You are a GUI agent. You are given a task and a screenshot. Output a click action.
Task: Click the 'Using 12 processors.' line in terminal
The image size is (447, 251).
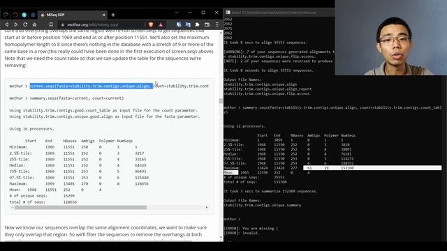[x=244, y=126]
